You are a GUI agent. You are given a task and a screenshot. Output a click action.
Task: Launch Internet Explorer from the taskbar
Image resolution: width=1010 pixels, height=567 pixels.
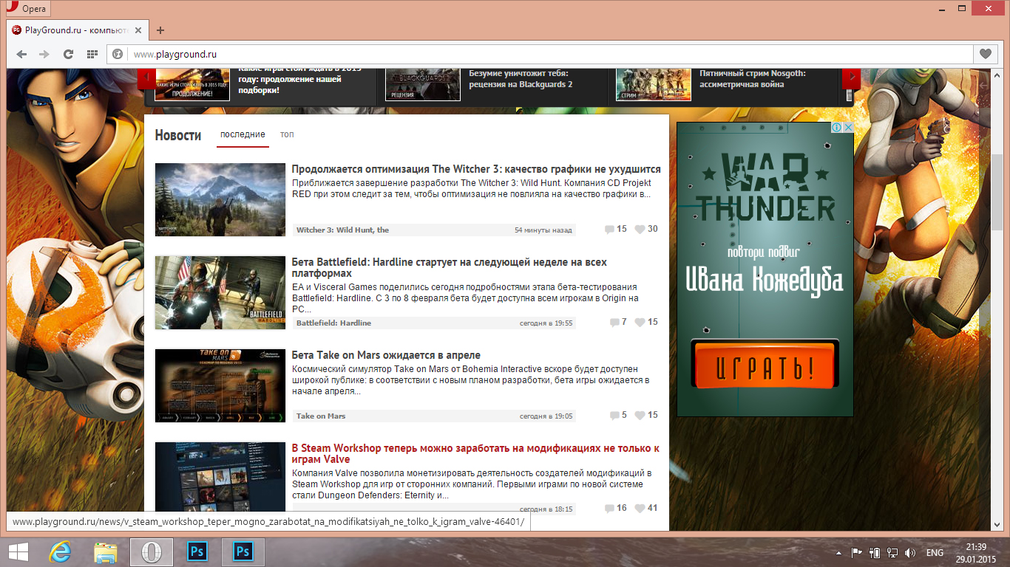tap(60, 552)
